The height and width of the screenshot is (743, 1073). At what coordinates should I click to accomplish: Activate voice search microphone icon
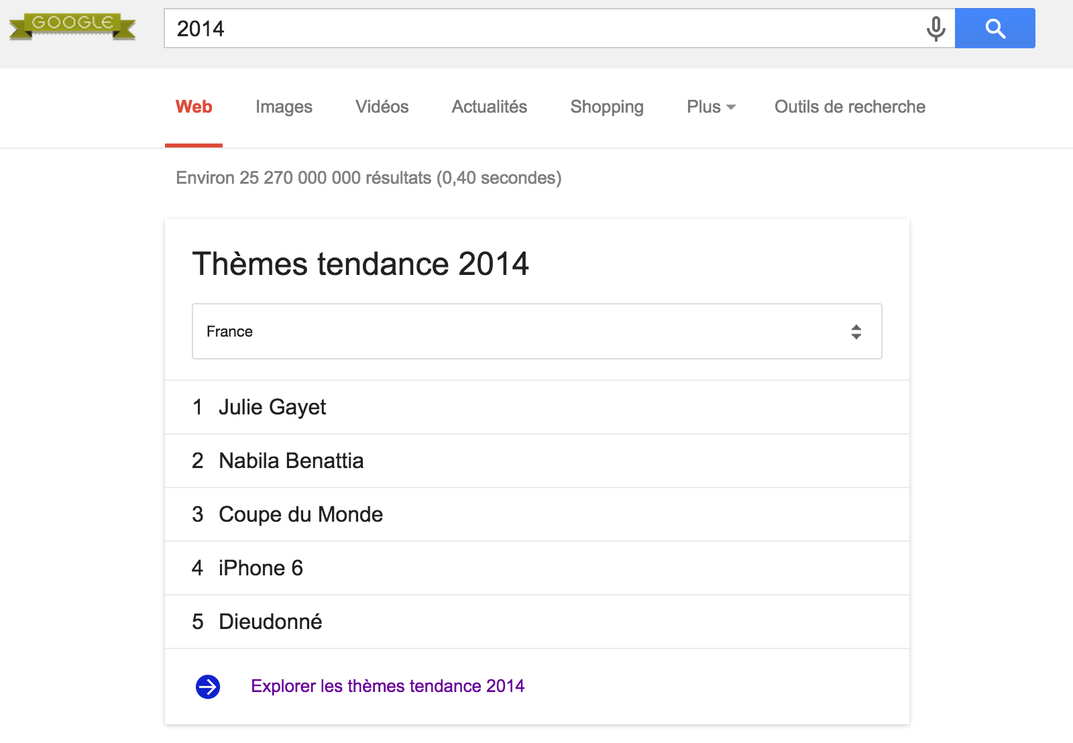click(936, 29)
